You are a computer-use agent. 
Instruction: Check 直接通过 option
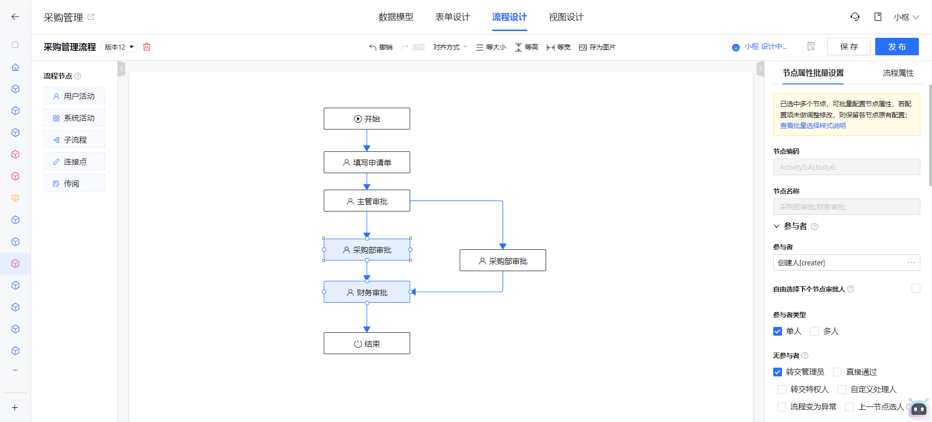coord(837,372)
